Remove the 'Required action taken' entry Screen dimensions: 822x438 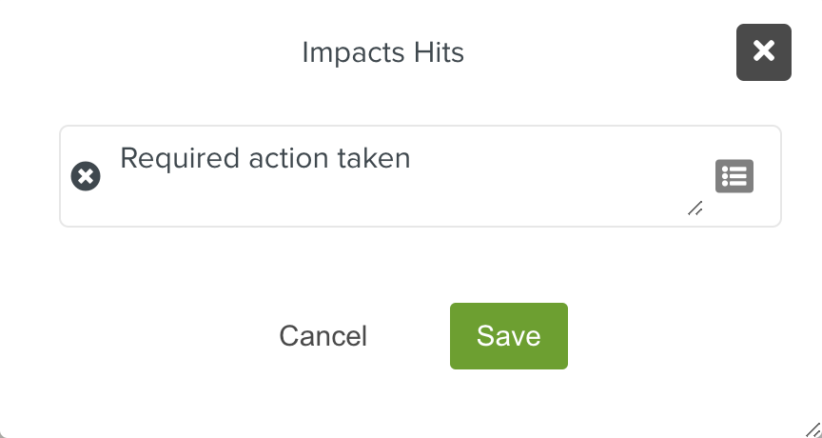pyautogui.click(x=86, y=176)
